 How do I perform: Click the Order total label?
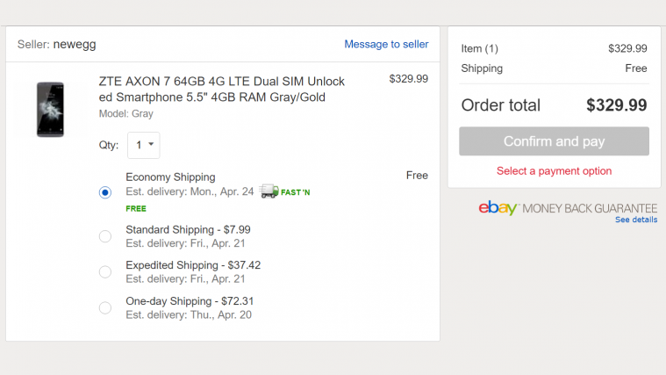tap(500, 105)
